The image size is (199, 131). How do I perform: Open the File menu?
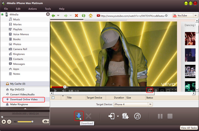coord(6,9)
